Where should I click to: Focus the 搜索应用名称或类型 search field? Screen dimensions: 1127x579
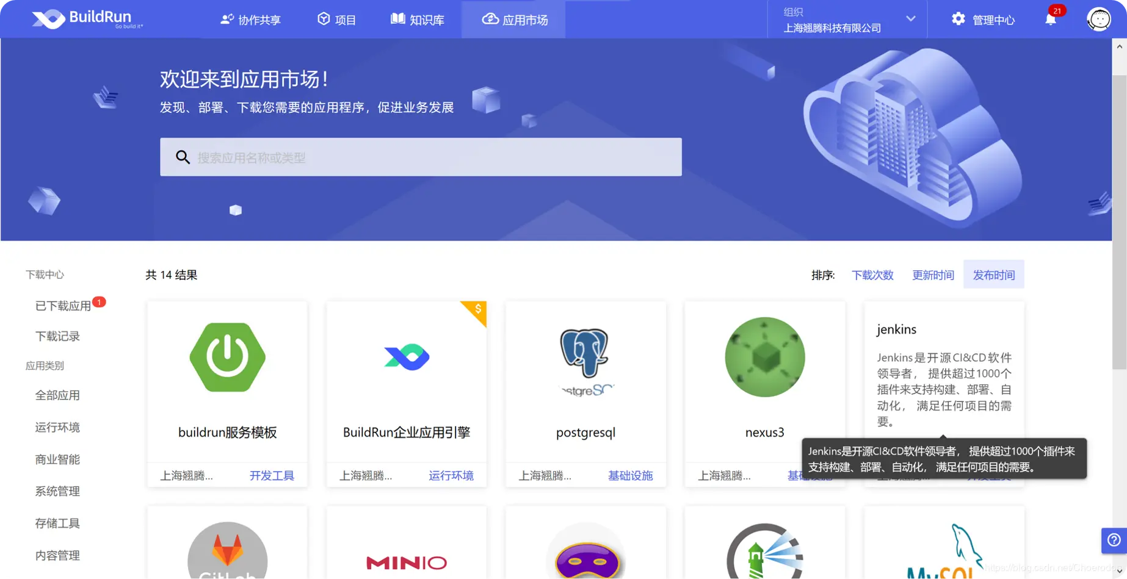(421, 157)
